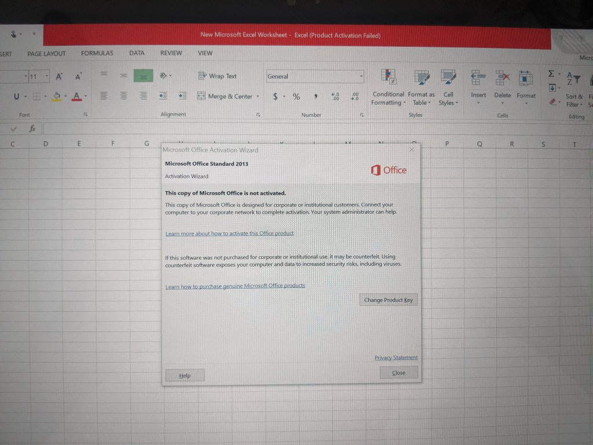Image resolution: width=593 pixels, height=445 pixels.
Task: Open Privacy Statement link
Action: click(x=396, y=357)
